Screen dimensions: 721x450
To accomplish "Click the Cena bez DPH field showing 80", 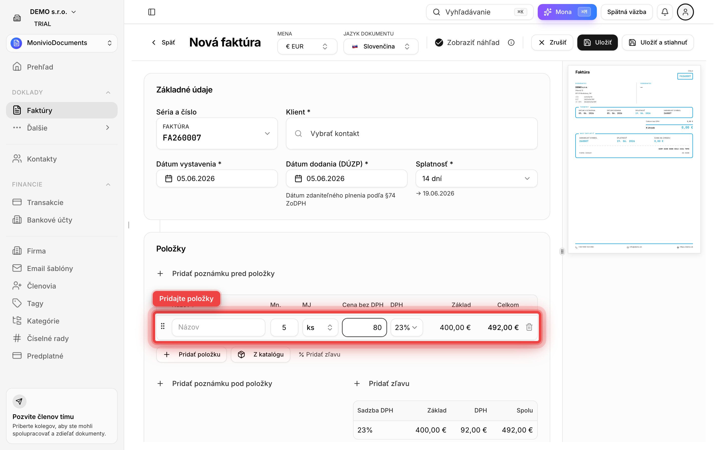I will tap(364, 327).
